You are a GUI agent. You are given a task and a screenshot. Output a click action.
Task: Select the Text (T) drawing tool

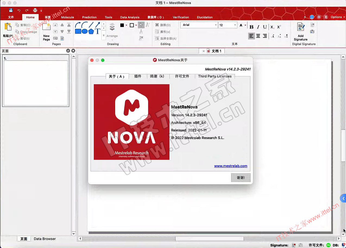97,31
